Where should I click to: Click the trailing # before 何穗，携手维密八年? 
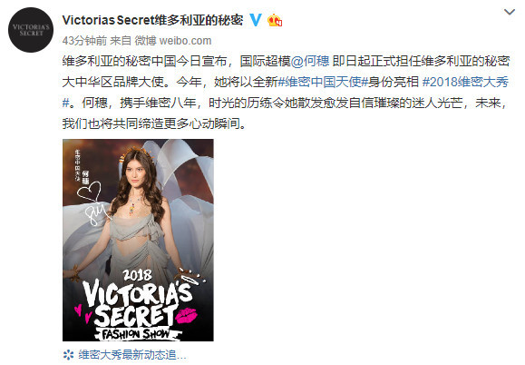pos(65,103)
